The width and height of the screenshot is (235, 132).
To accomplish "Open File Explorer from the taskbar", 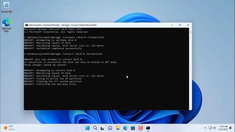I will tap(117, 128).
